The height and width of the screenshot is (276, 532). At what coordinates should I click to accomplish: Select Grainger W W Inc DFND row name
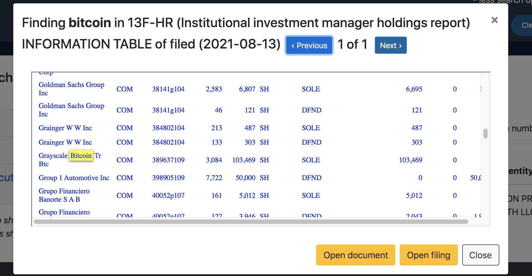[65, 142]
